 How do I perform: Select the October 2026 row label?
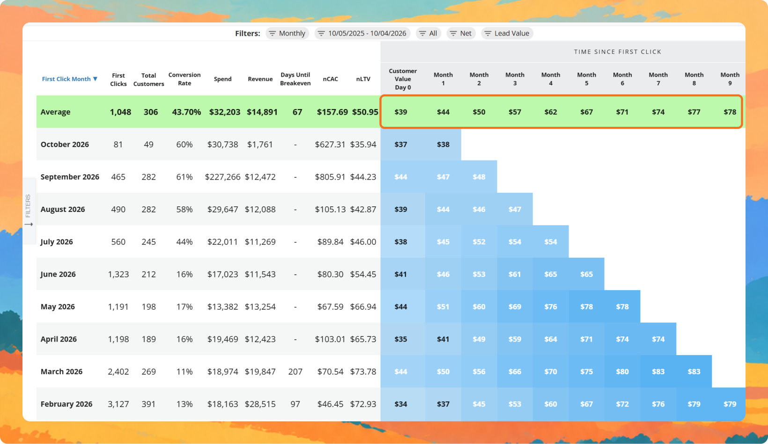tap(65, 145)
